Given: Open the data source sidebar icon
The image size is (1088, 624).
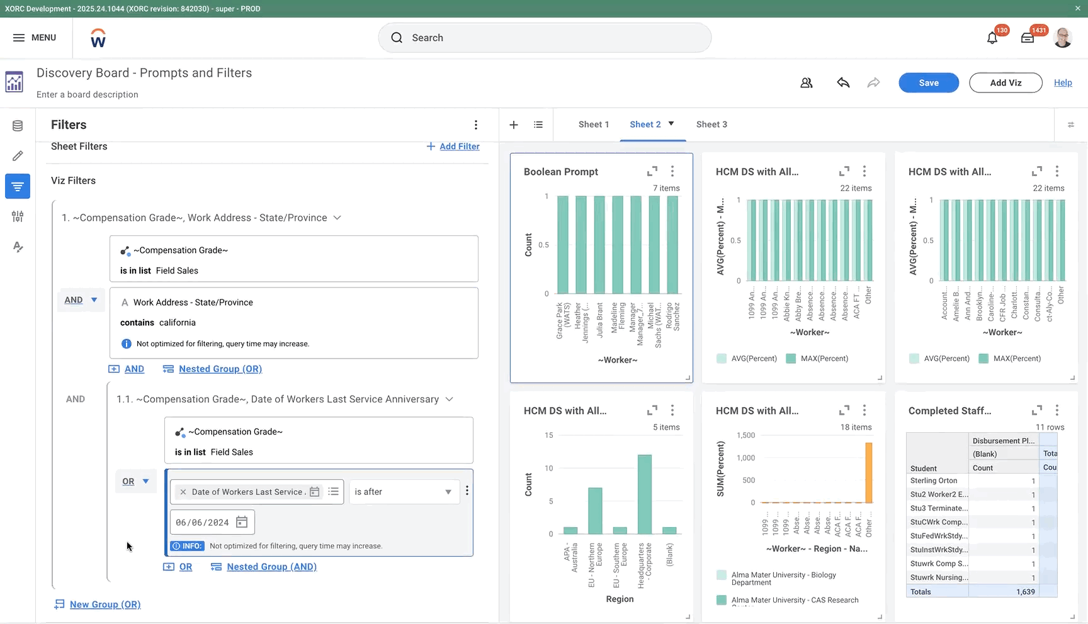Looking at the screenshot, I should [18, 126].
